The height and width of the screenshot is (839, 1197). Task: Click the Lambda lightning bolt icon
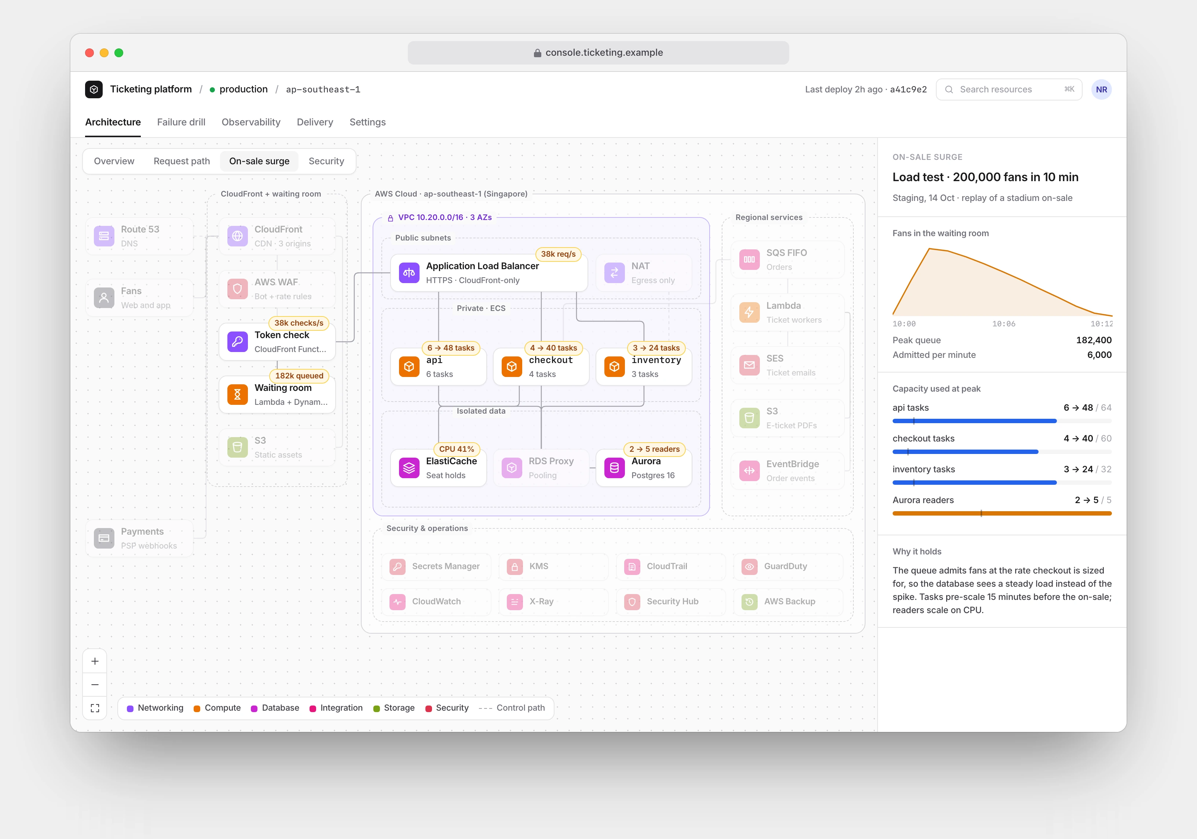coord(749,312)
